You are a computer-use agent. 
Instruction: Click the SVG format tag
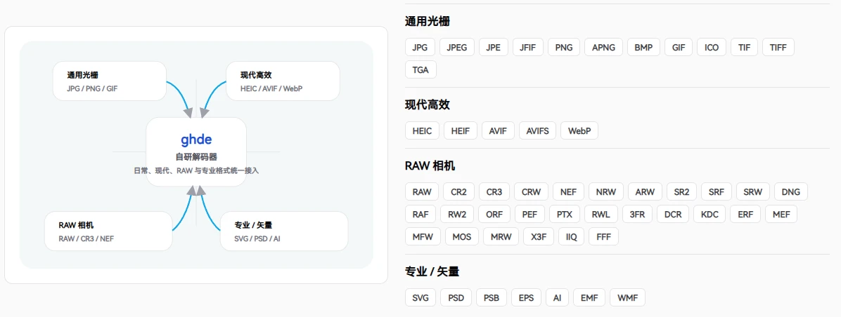tap(421, 297)
